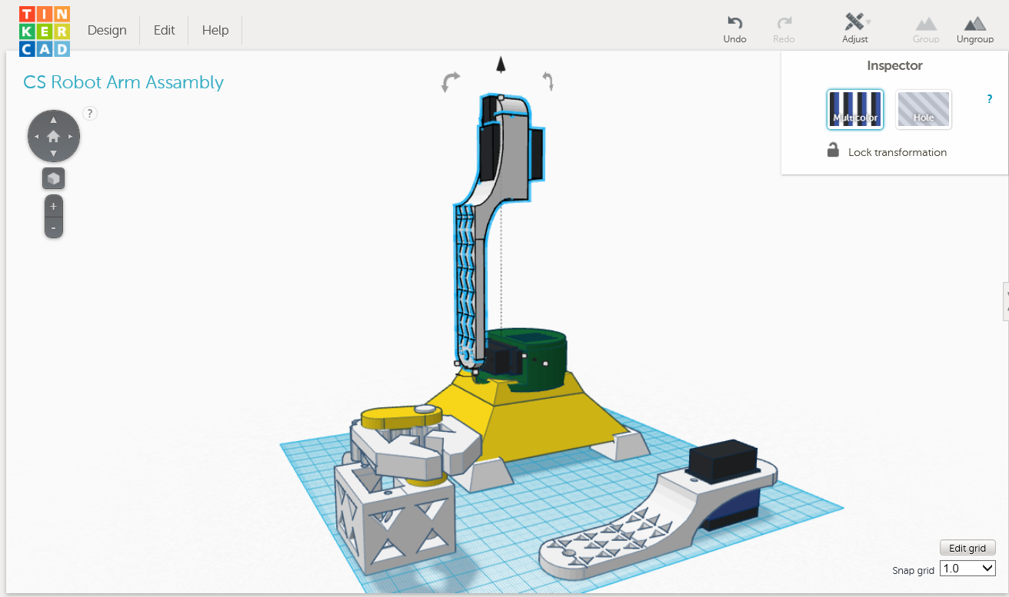This screenshot has height=597, width=1009.
Task: Open the Help menu
Action: (215, 31)
